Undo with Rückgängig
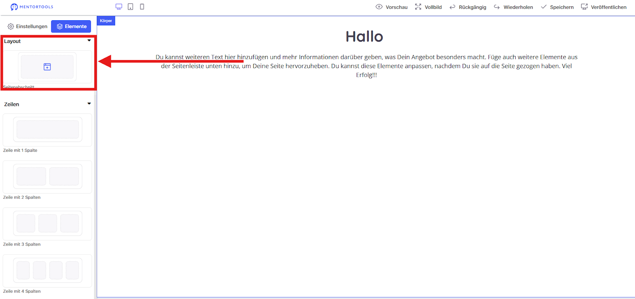 click(468, 7)
